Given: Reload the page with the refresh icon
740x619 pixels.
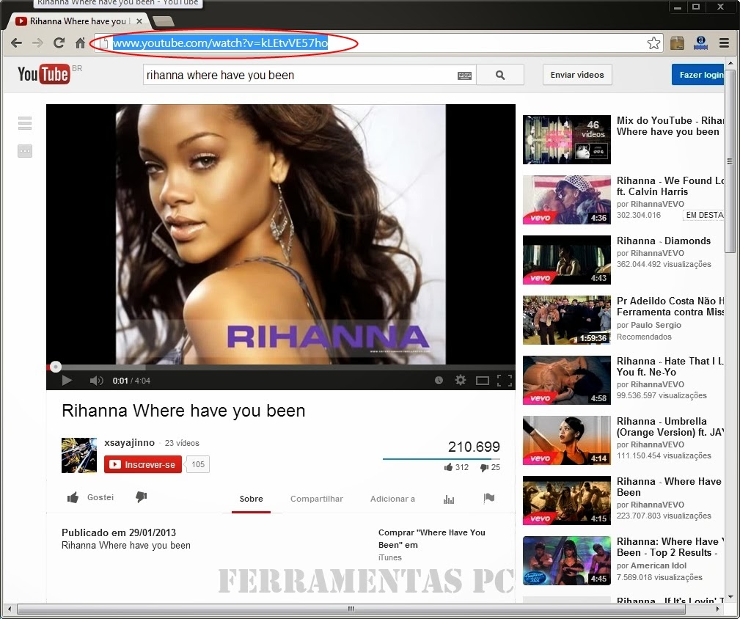Looking at the screenshot, I should point(59,43).
